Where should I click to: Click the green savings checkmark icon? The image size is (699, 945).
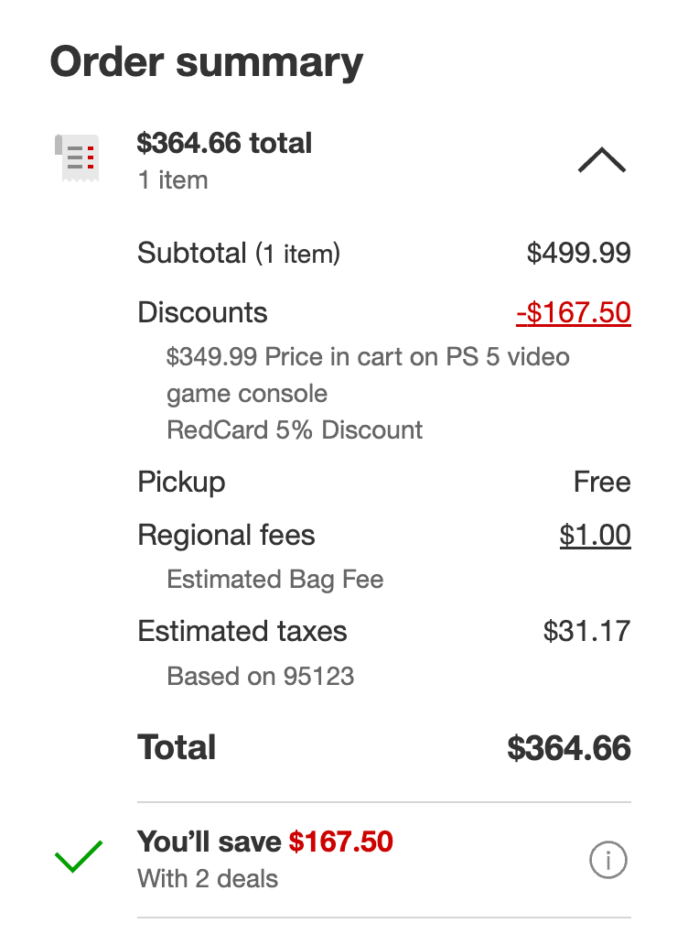[79, 861]
